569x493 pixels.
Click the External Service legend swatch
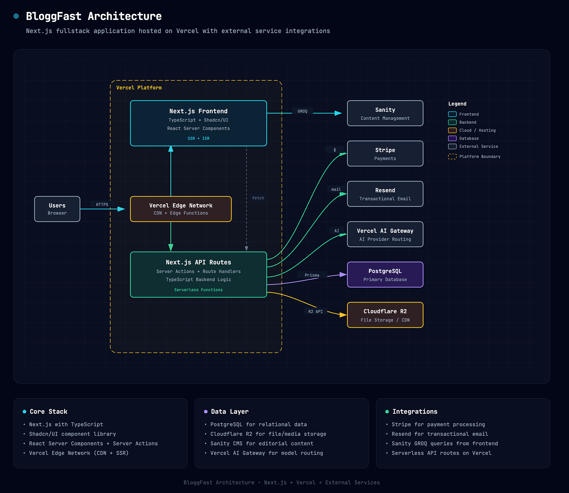point(452,146)
